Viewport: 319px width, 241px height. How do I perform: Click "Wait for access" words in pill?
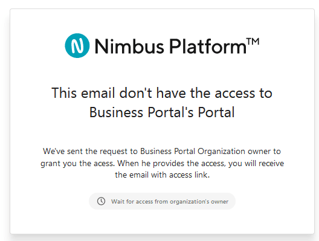tap(132, 202)
